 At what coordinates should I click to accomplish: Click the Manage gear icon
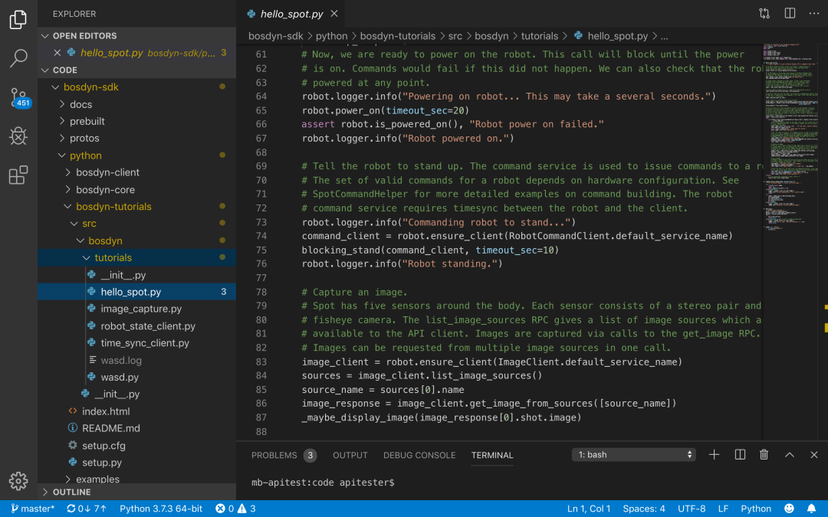pos(18,480)
